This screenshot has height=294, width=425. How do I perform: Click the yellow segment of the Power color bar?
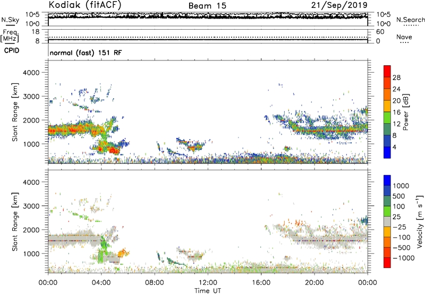[x=387, y=106]
